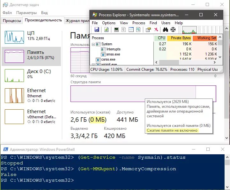
Task: Open Find menu in Process Explorer
Action: (x=153, y=23)
